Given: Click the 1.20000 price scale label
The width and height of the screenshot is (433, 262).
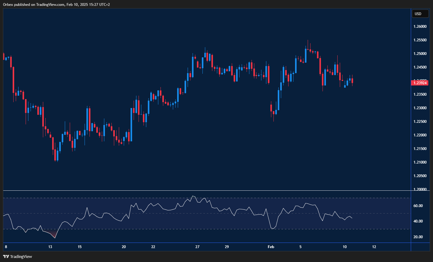Looking at the screenshot, I should click(x=420, y=189).
